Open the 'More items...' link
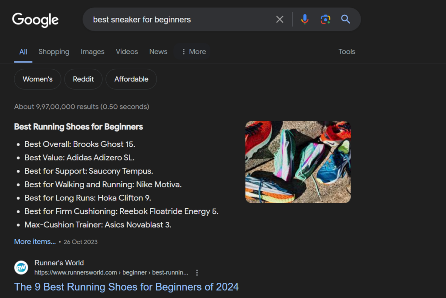The width and height of the screenshot is (446, 298). tap(35, 242)
